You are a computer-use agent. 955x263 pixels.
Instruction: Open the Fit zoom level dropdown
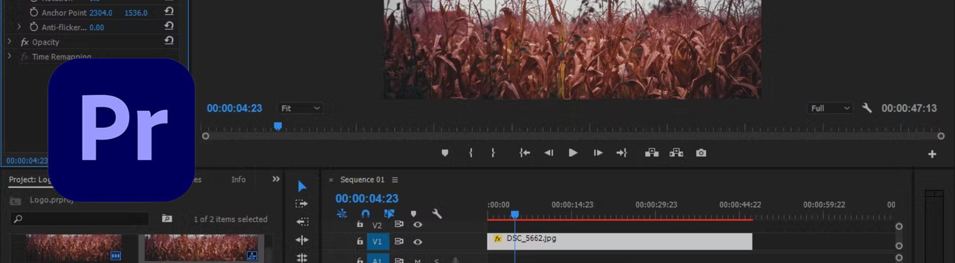click(x=300, y=108)
